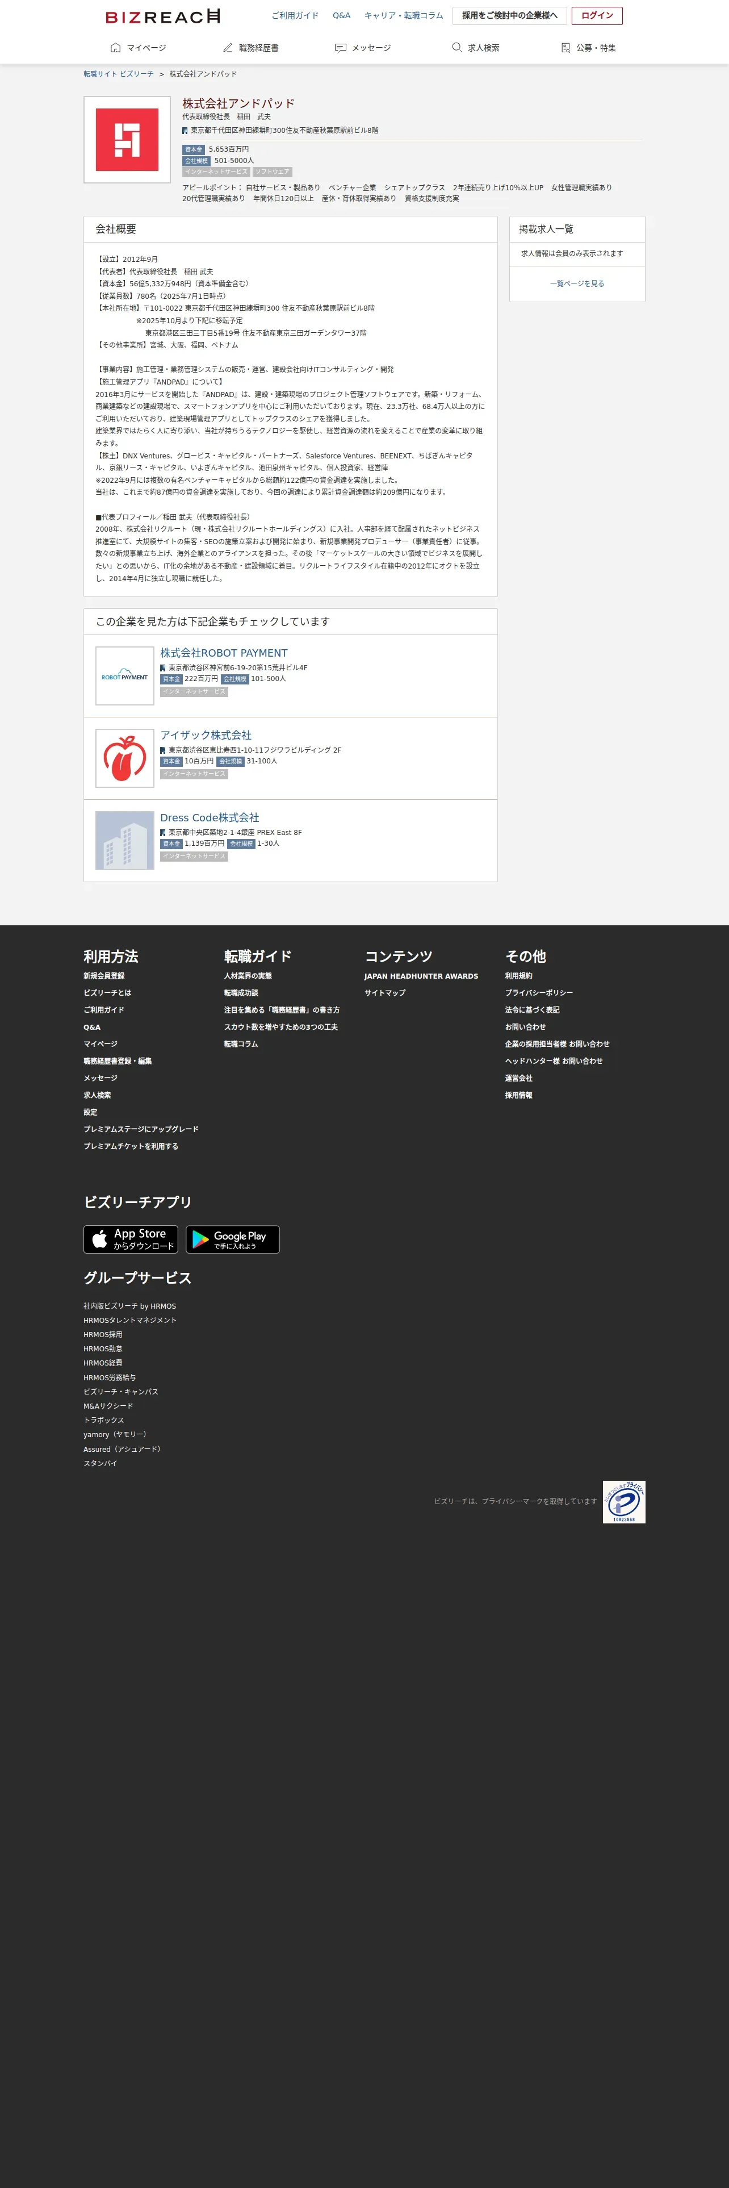Open プライバシーポリシー footer link
The width and height of the screenshot is (729, 2188).
tap(539, 993)
